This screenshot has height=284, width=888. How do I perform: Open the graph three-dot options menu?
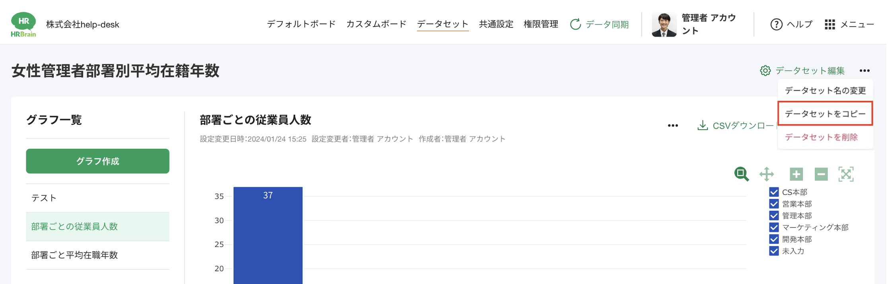point(673,126)
